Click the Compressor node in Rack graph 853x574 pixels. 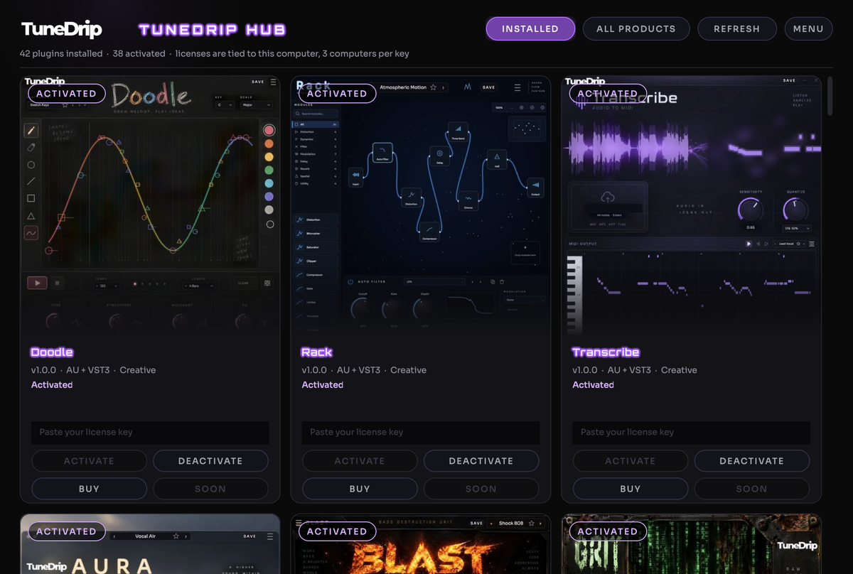click(x=429, y=232)
